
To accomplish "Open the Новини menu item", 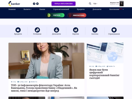I will tap(12, 9).
